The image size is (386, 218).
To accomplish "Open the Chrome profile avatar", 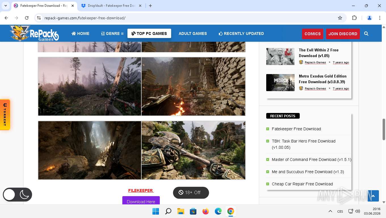I will (370, 18).
